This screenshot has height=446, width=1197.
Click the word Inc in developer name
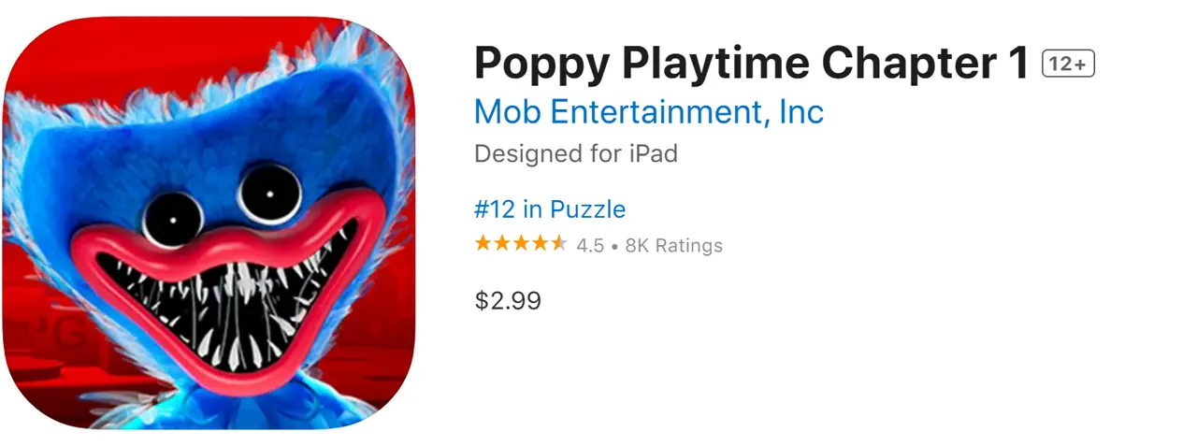[x=801, y=112]
